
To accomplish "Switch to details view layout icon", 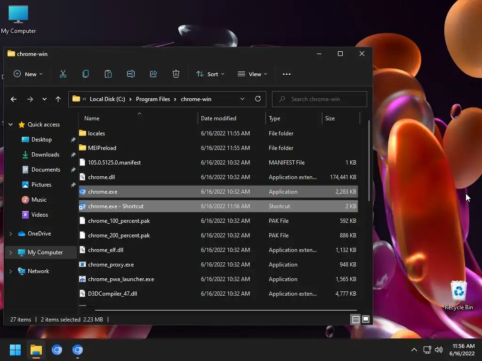I will tap(355, 320).
